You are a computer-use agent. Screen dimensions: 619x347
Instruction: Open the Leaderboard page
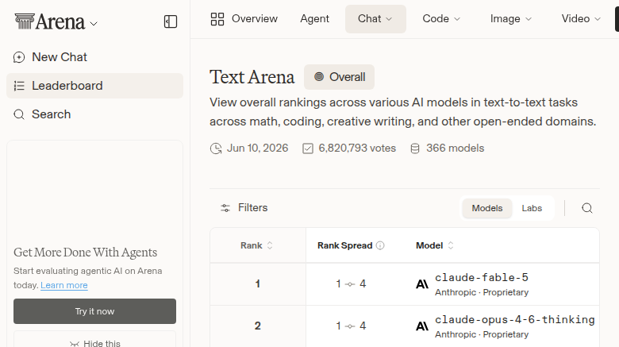coord(94,86)
